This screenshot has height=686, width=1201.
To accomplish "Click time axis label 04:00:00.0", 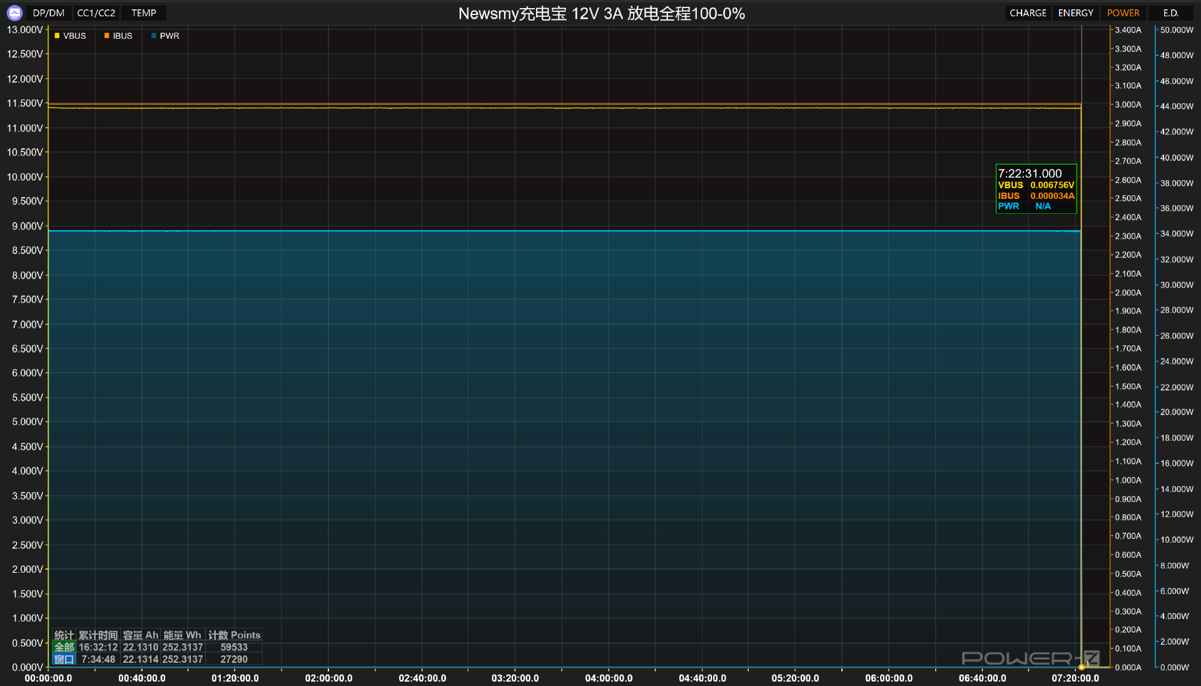I will coord(609,678).
